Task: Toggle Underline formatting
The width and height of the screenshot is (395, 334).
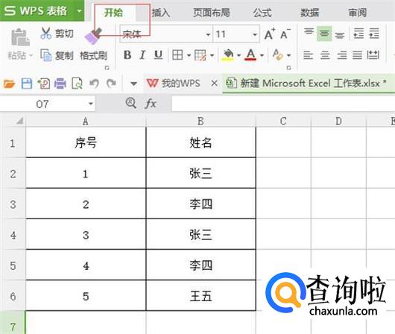Action: click(x=158, y=54)
